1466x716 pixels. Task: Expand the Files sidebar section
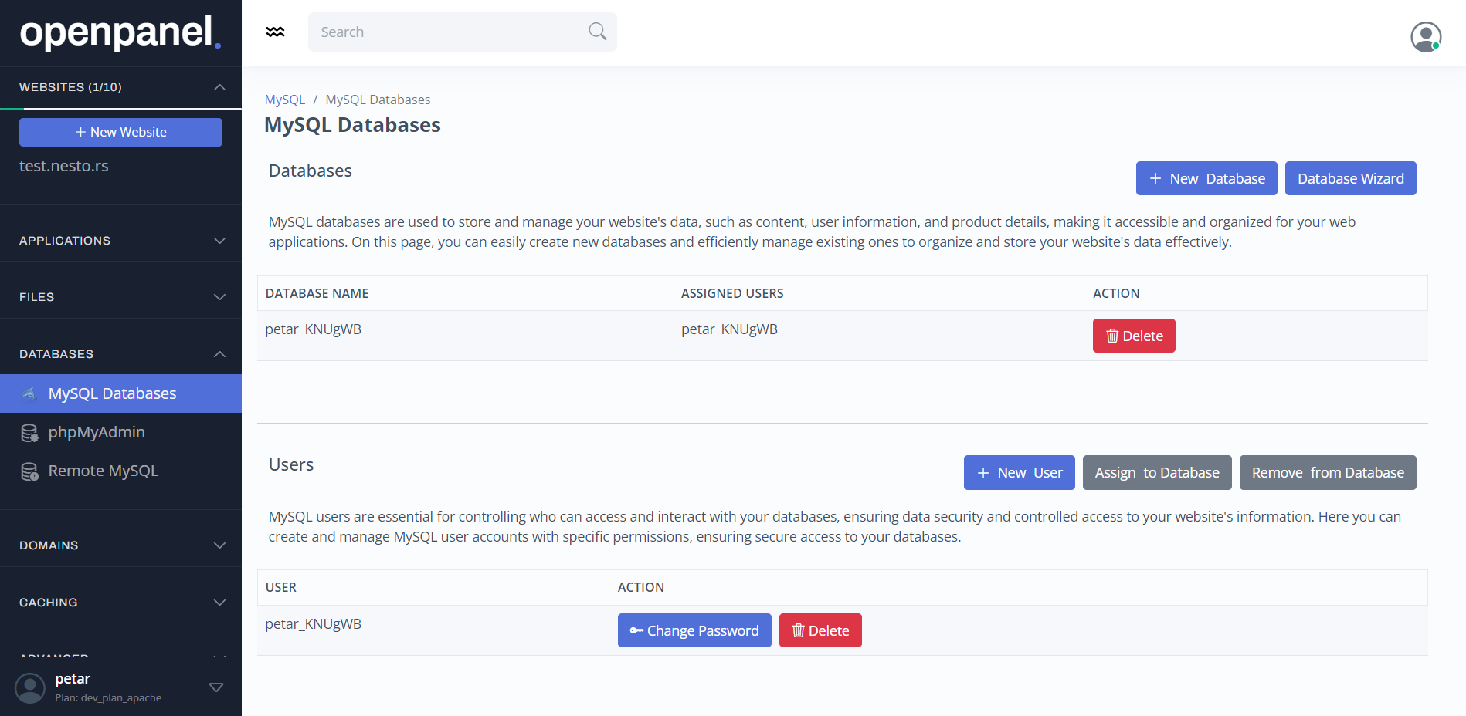121,297
